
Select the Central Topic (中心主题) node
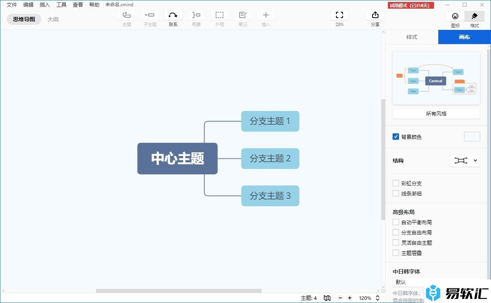tap(177, 159)
